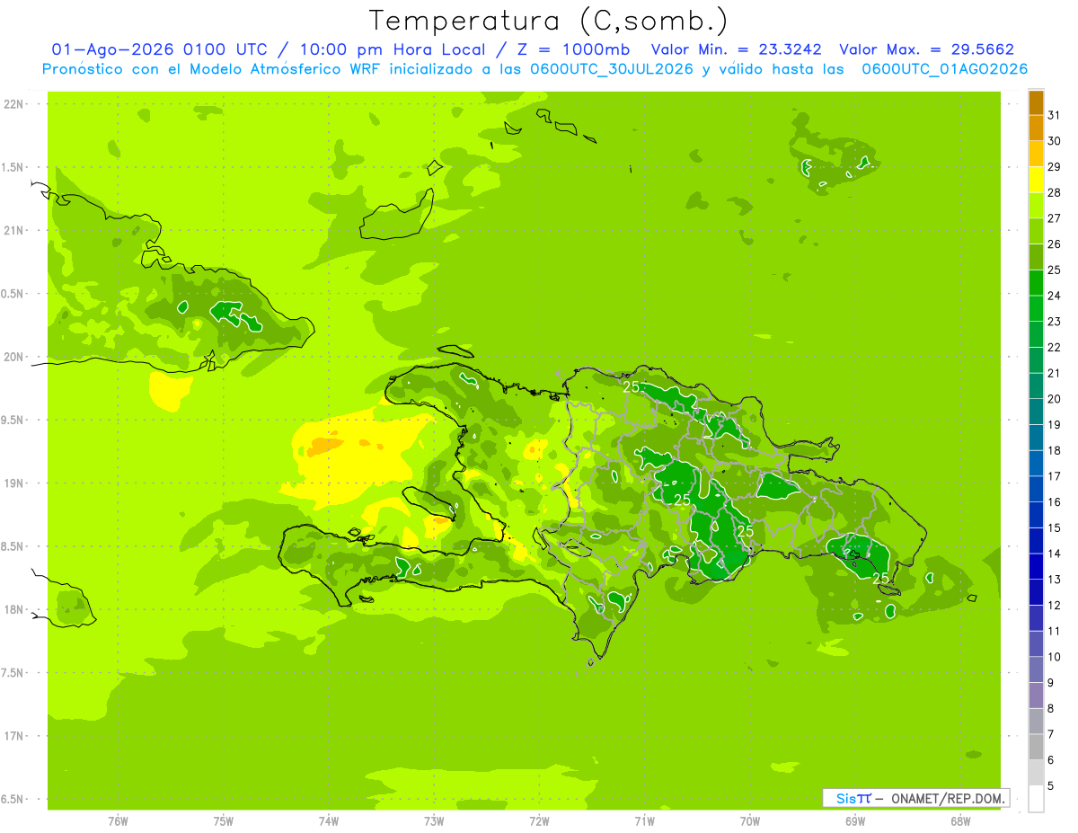The height and width of the screenshot is (833, 1078).
Task: Click the longitude label "74W"
Action: click(x=329, y=821)
